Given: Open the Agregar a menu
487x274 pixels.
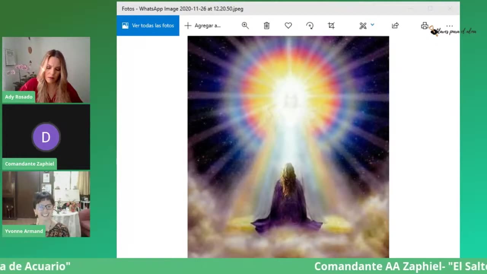Looking at the screenshot, I should click(x=202, y=25).
